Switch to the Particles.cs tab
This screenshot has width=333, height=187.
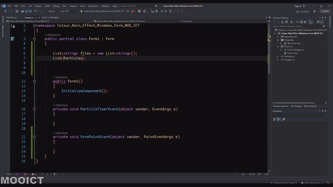coord(11,18)
